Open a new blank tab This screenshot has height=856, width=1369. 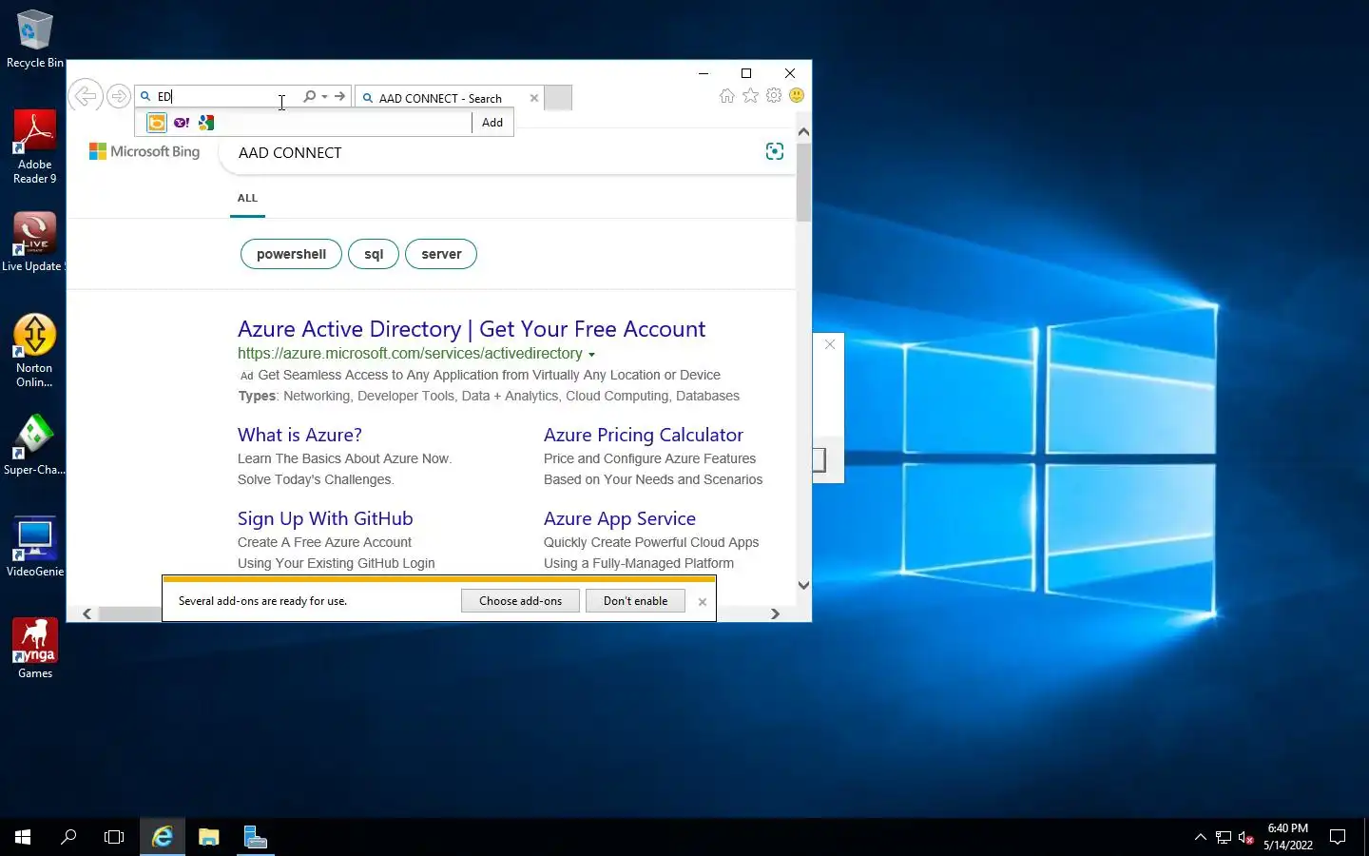(558, 98)
